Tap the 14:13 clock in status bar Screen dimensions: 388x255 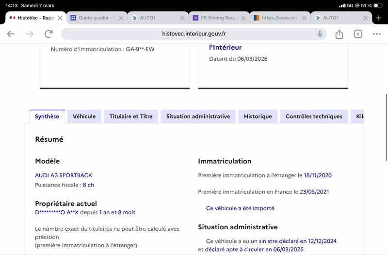click(x=11, y=5)
